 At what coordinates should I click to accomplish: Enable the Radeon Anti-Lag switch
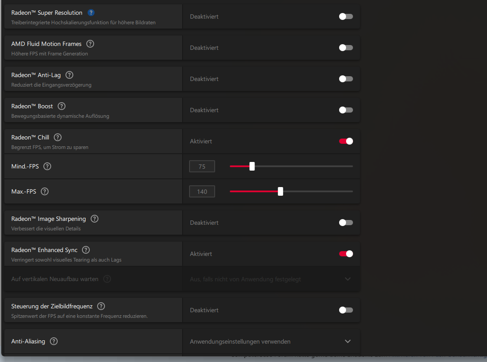coord(346,79)
